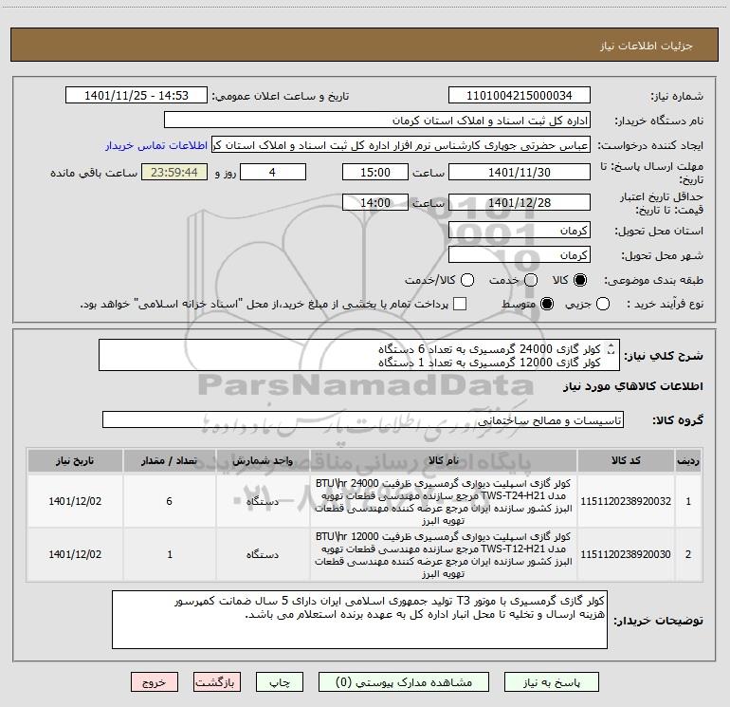Viewport: 730px width, 707px height.
Task: Click the announcement date field 1401/11/25 - 14:53
Action: tap(137, 96)
